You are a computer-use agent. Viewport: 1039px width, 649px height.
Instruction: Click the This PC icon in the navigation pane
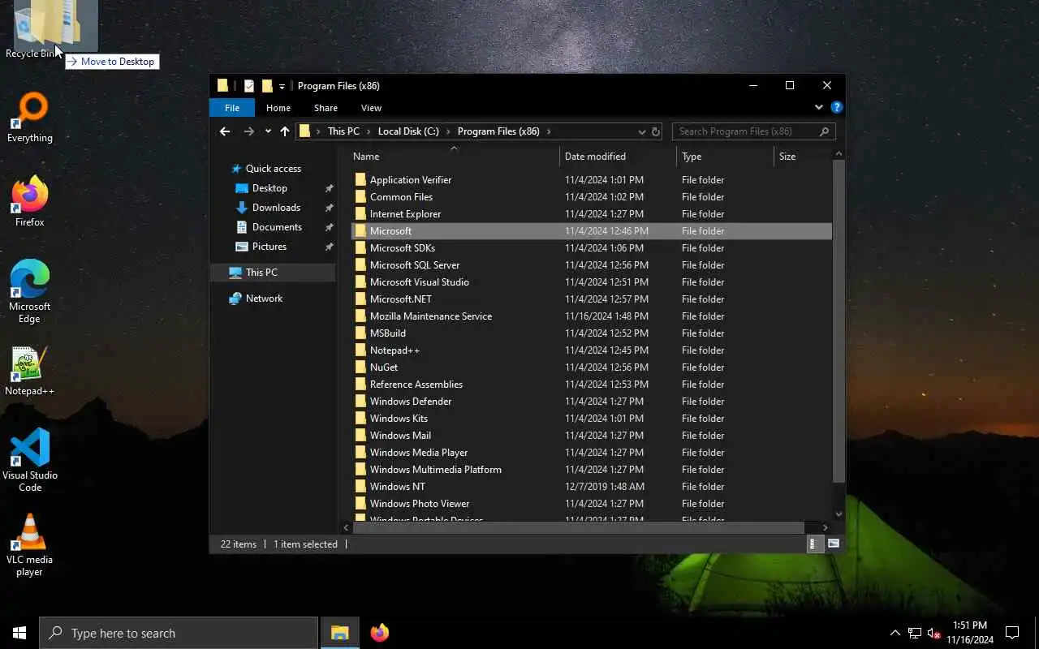point(235,273)
